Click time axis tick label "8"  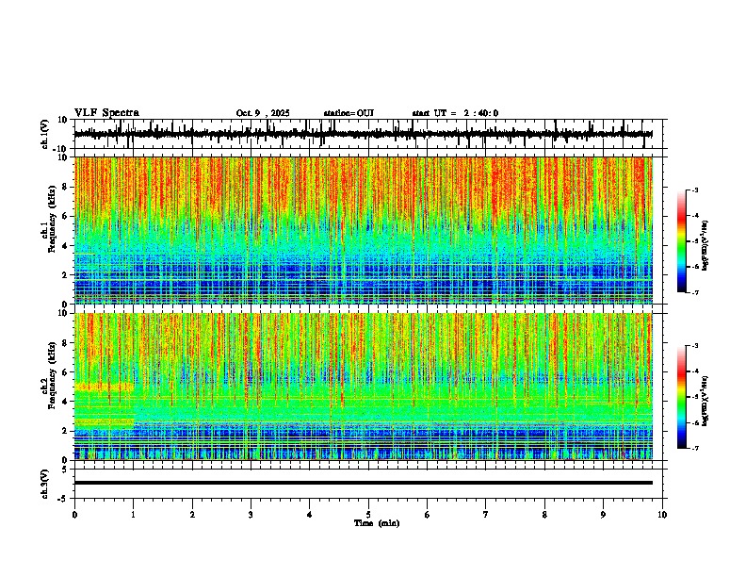pos(544,515)
